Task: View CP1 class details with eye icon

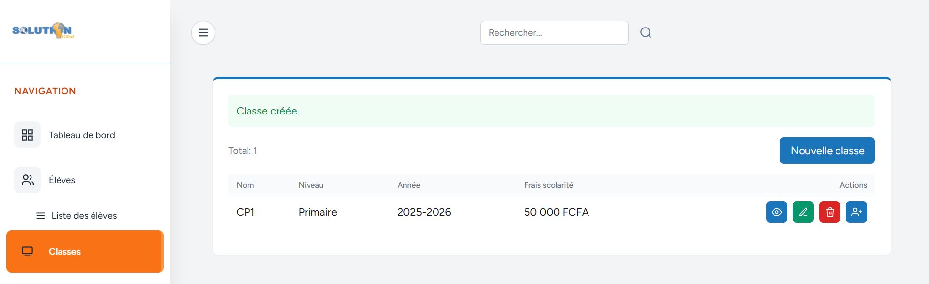Action: [776, 212]
